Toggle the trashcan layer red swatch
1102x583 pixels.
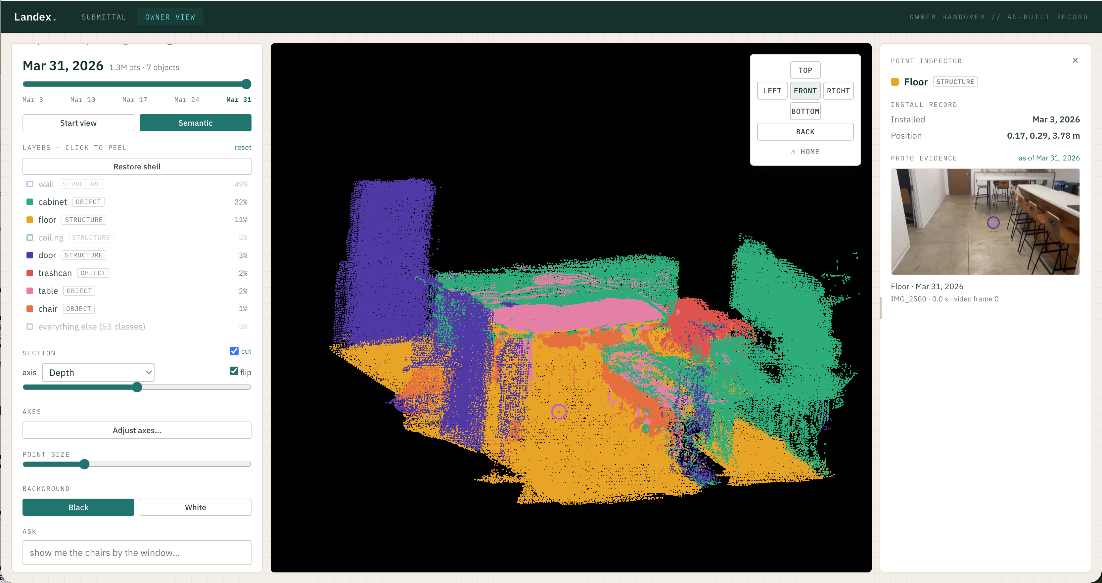pyautogui.click(x=29, y=273)
